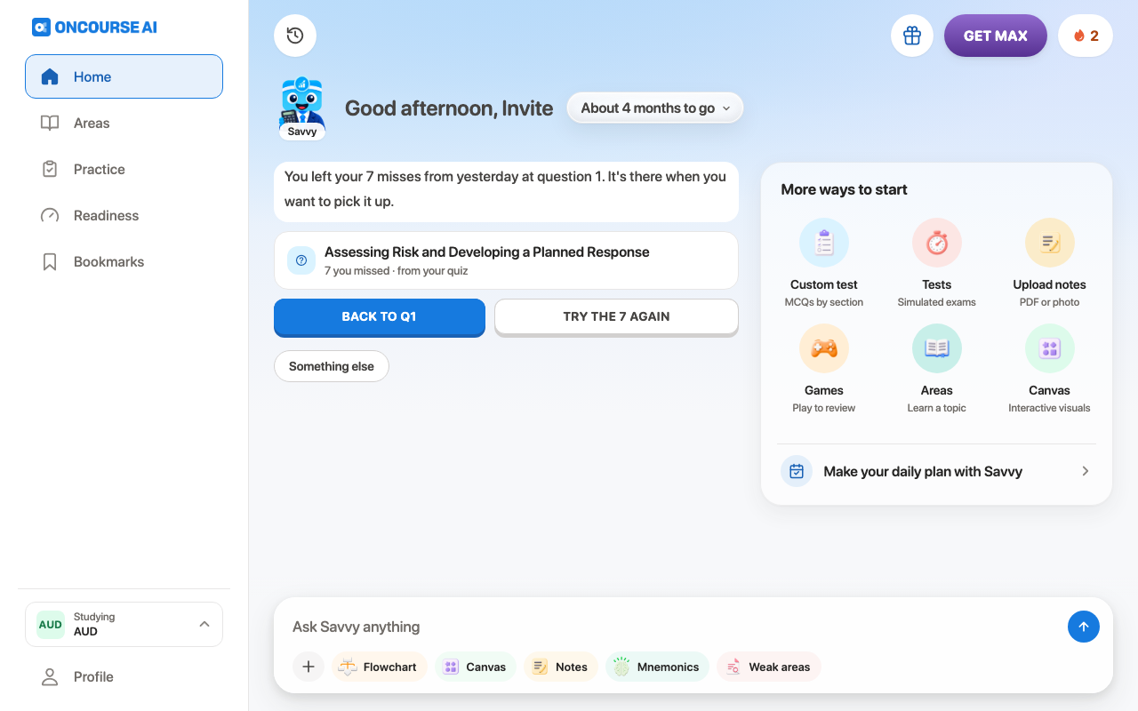
Task: Go to Home in sidebar
Action: (124, 76)
